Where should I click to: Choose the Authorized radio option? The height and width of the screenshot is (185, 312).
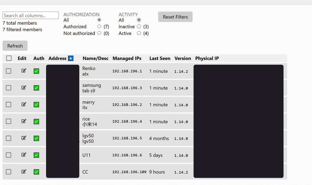click(99, 26)
